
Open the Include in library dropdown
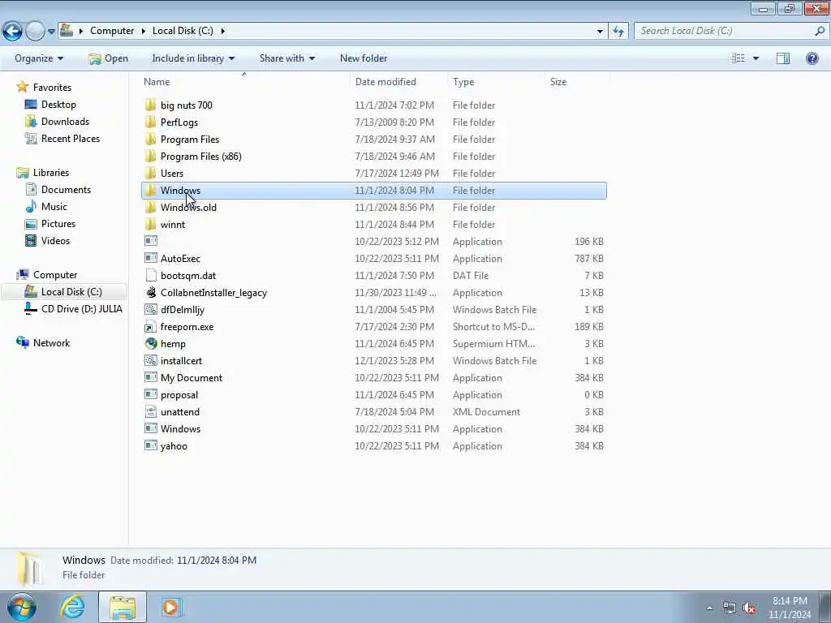(x=193, y=58)
